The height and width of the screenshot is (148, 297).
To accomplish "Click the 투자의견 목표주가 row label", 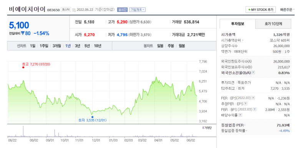I will click(x=236, y=82).
